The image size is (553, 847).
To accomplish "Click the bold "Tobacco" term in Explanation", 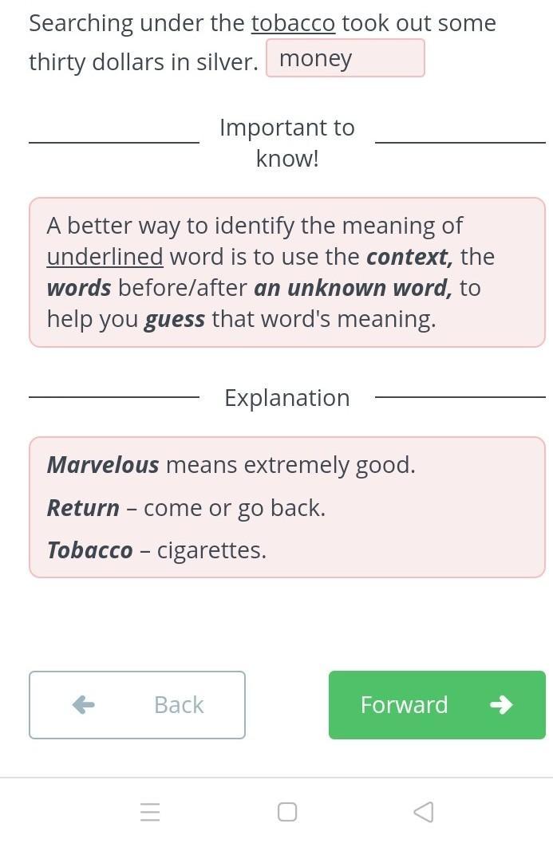I will pyautogui.click(x=89, y=550).
